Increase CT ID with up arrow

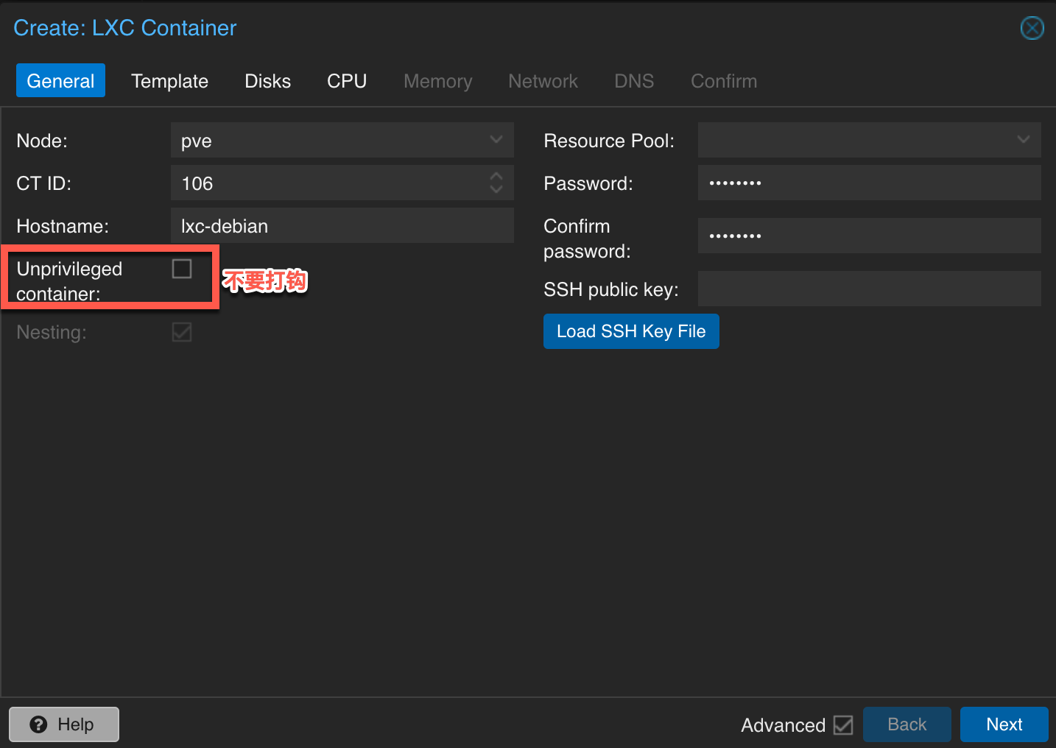(496, 176)
